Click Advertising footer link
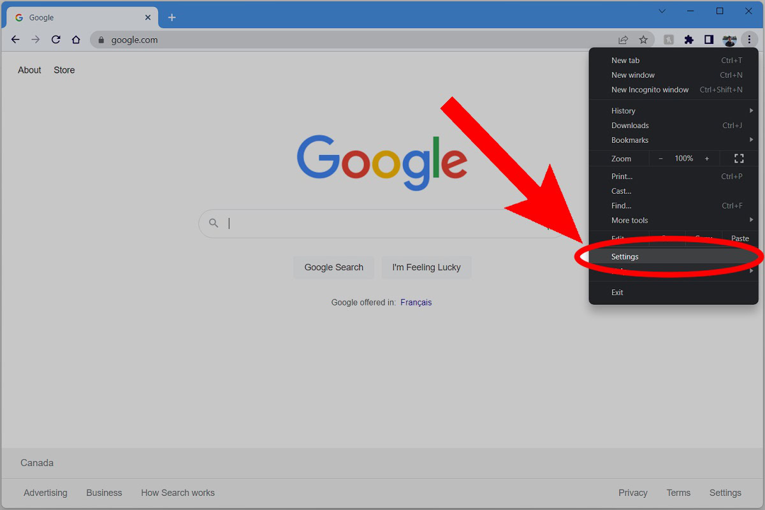The width and height of the screenshot is (765, 510). (x=45, y=493)
